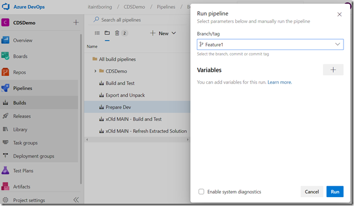Select Releases in sidebar
This screenshot has width=354, height=206.
pyautogui.click(x=22, y=116)
